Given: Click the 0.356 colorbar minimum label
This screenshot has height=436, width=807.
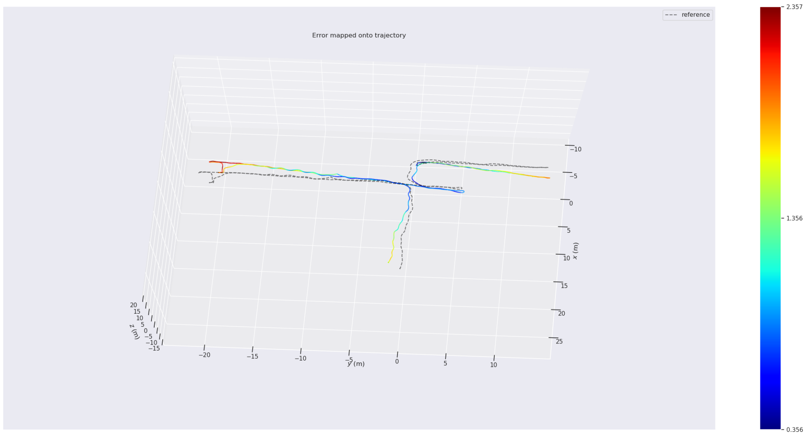Looking at the screenshot, I should coord(794,429).
